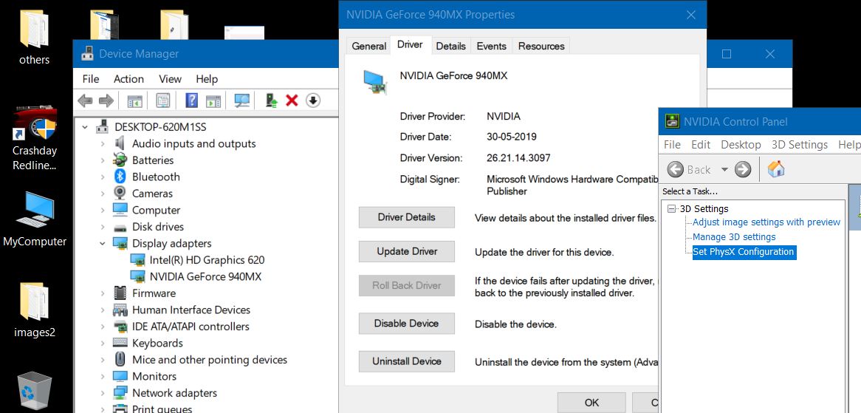Click OK in the Properties dialog
Image resolution: width=861 pixels, height=413 pixels.
point(591,403)
